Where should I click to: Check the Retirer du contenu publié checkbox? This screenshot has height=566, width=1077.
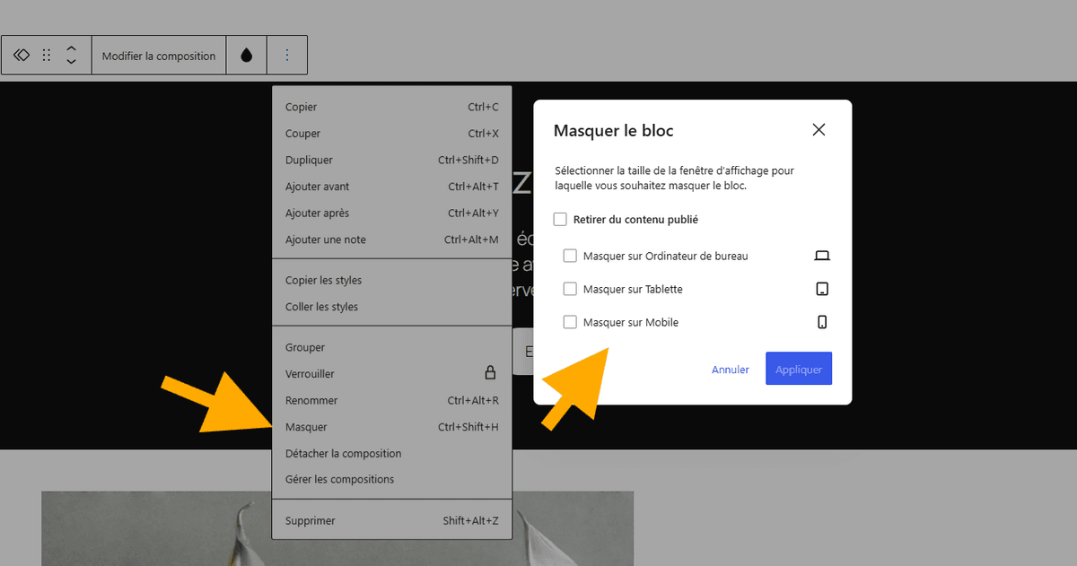click(560, 219)
